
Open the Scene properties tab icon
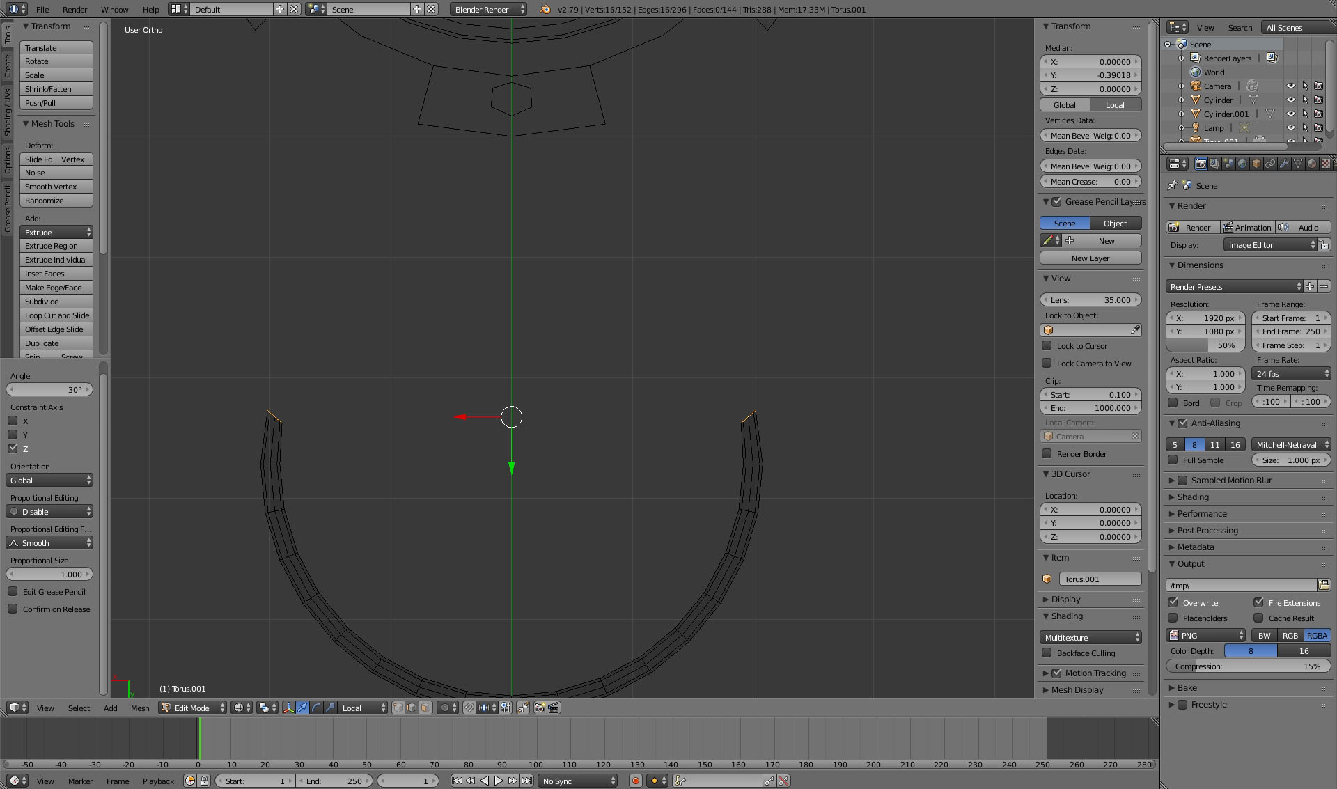[1228, 164]
